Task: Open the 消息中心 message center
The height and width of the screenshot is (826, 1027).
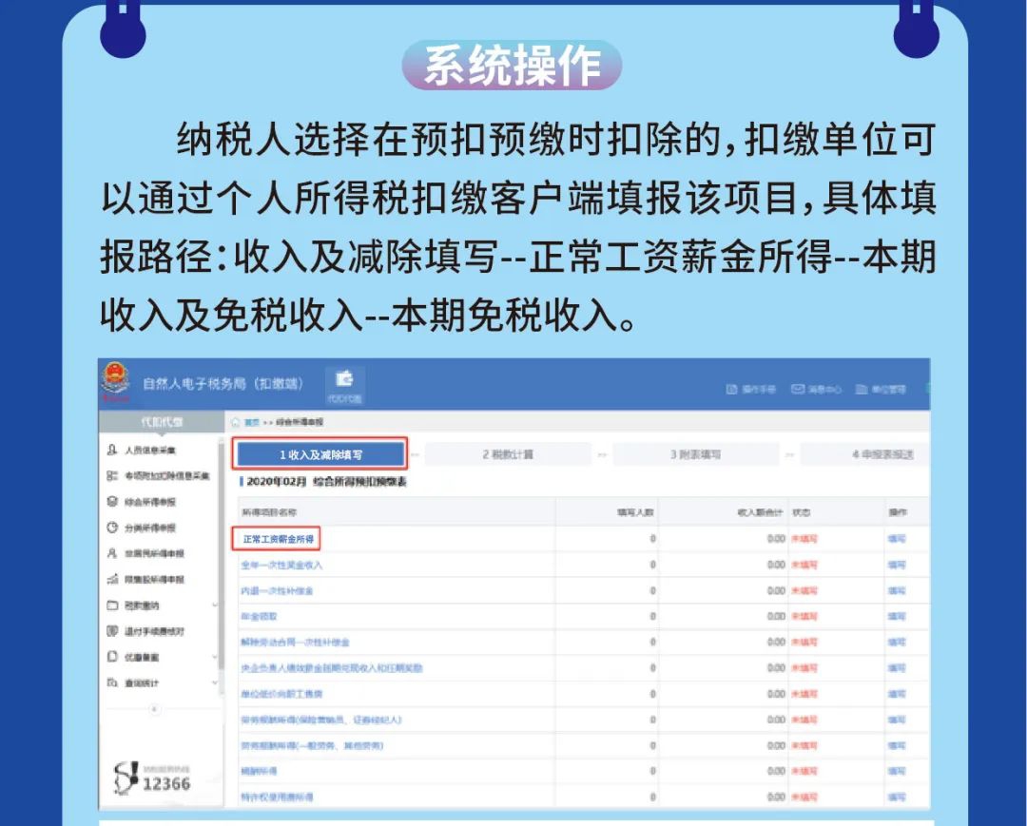Action: 816,390
